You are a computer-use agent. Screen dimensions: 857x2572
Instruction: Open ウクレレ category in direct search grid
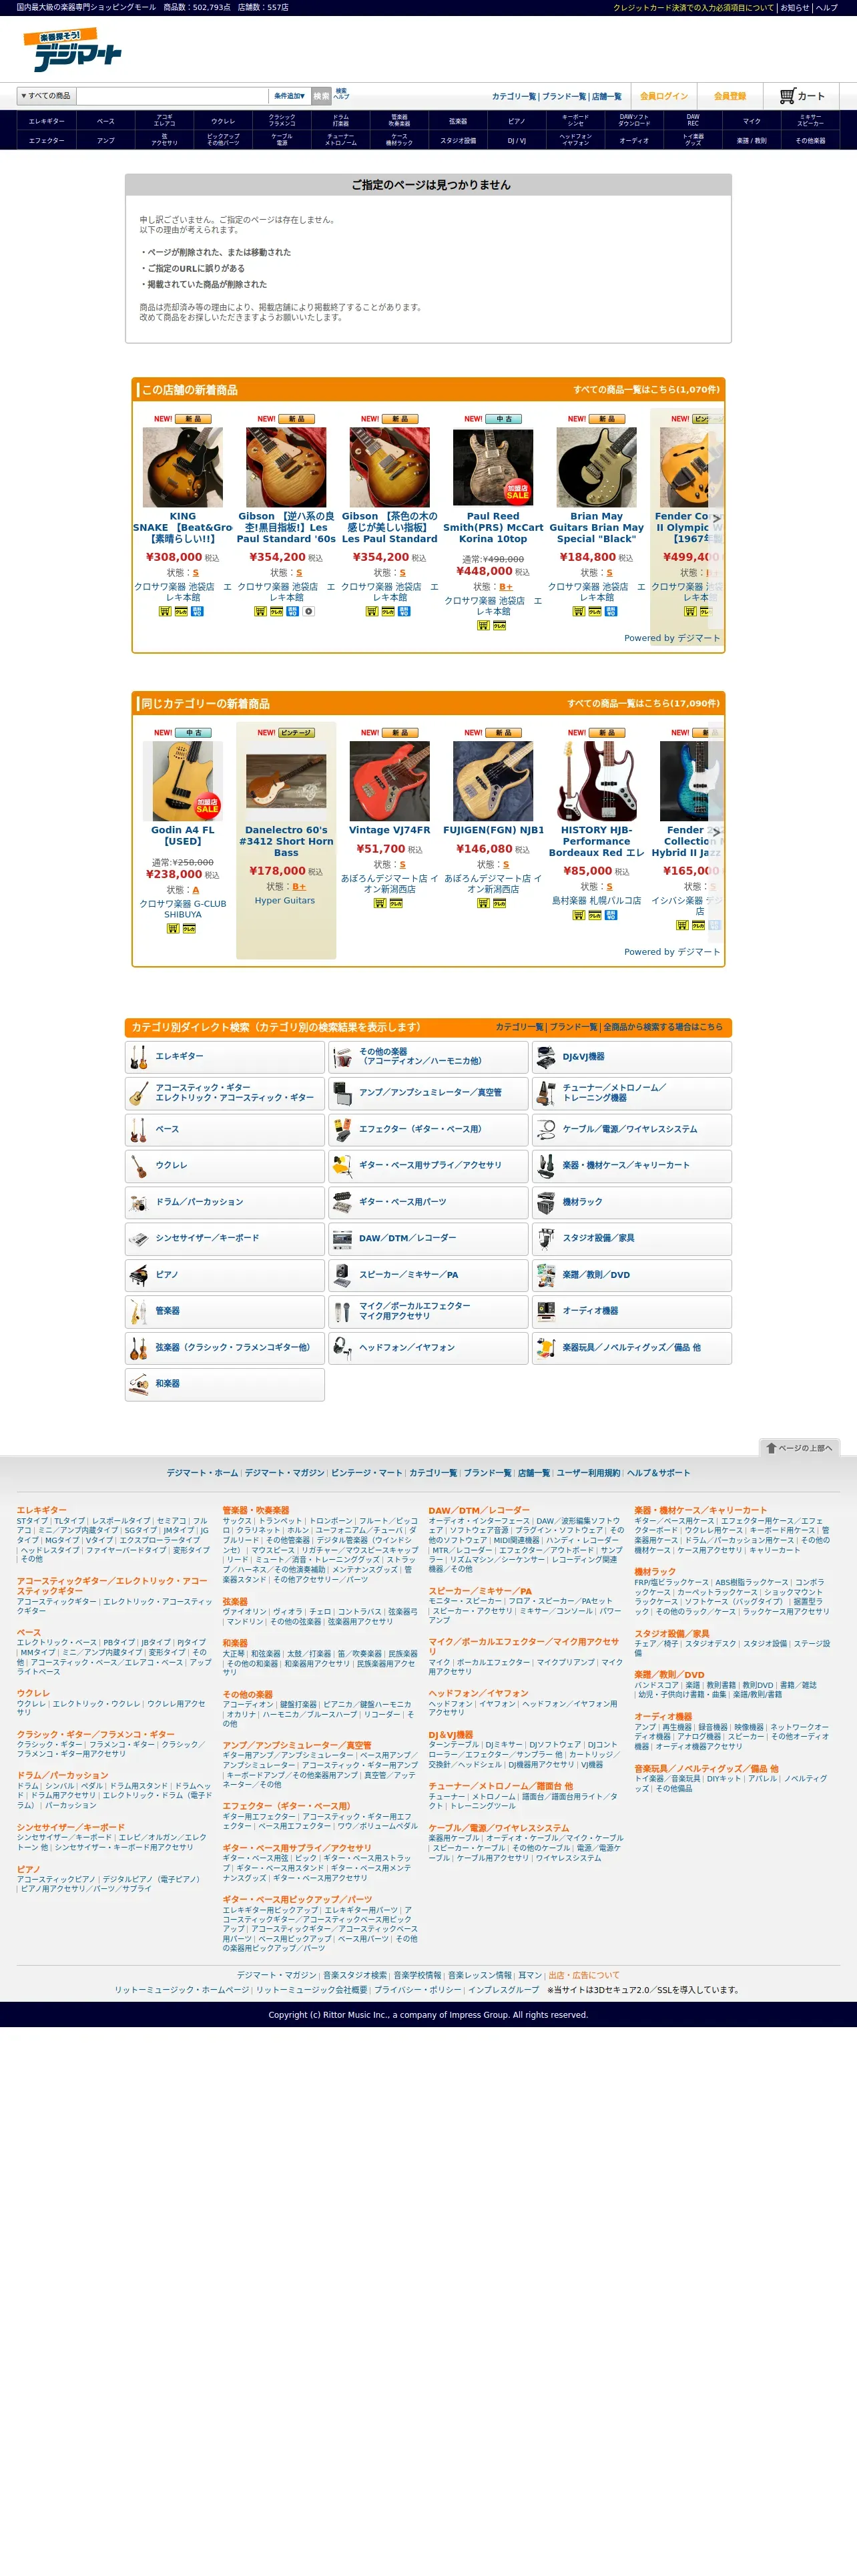224,1165
